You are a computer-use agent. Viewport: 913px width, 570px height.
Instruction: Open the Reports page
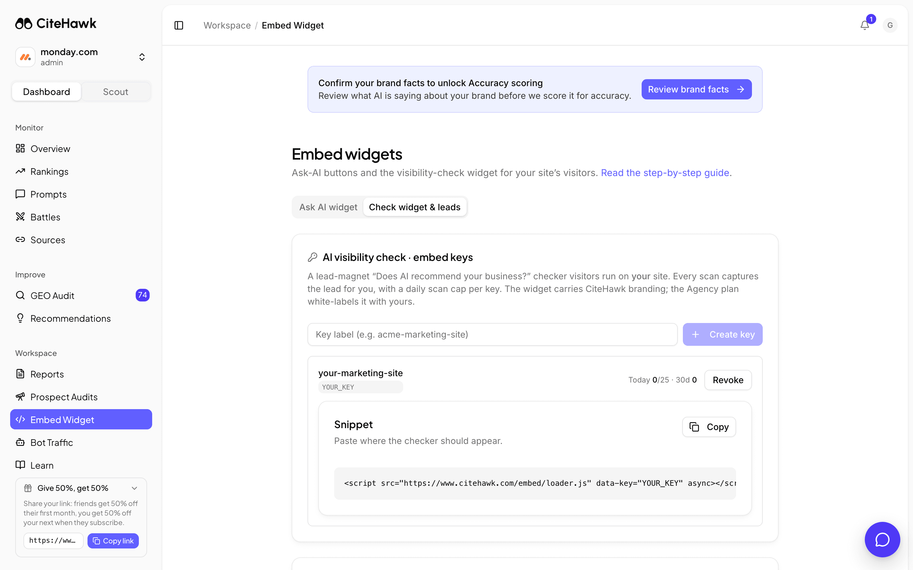pyautogui.click(x=81, y=374)
